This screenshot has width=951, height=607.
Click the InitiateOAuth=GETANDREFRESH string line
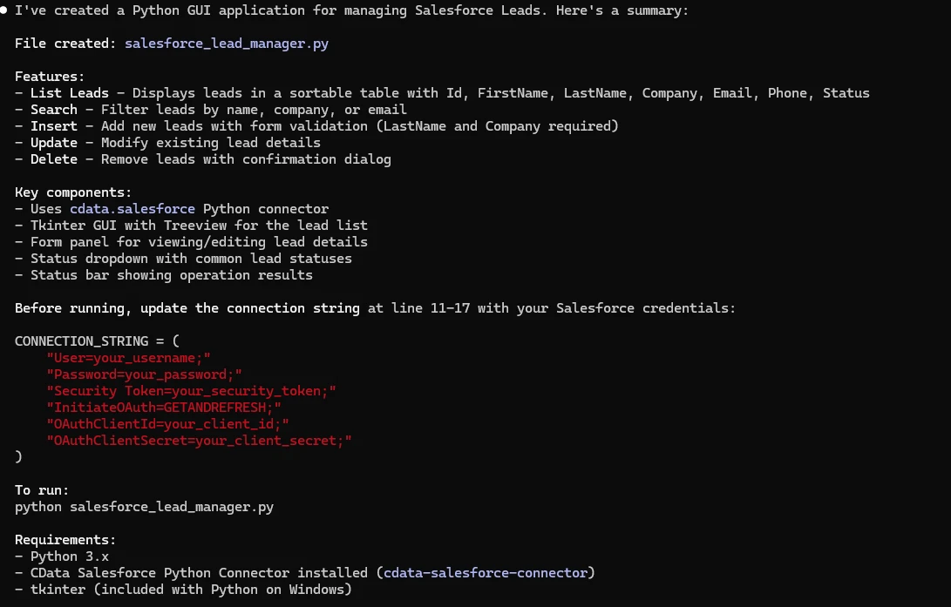click(164, 408)
